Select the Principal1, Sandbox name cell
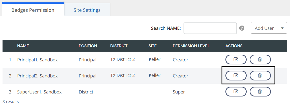Image resolution: width=290 pixels, height=106 pixels. pos(37,60)
